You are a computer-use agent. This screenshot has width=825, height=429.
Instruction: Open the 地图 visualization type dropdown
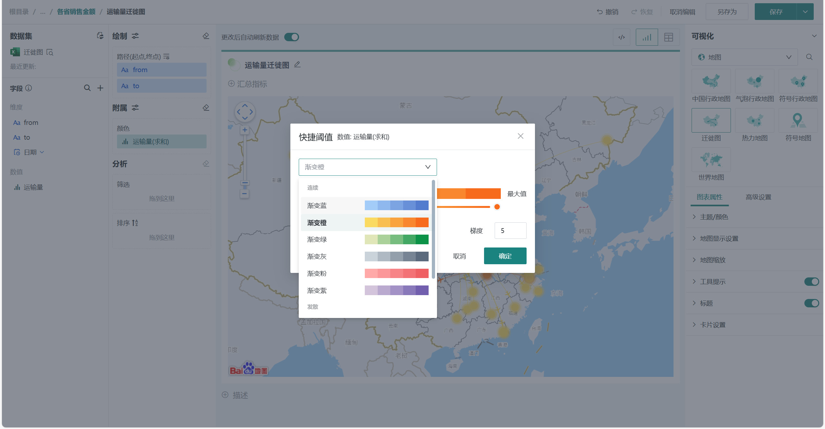(x=744, y=57)
